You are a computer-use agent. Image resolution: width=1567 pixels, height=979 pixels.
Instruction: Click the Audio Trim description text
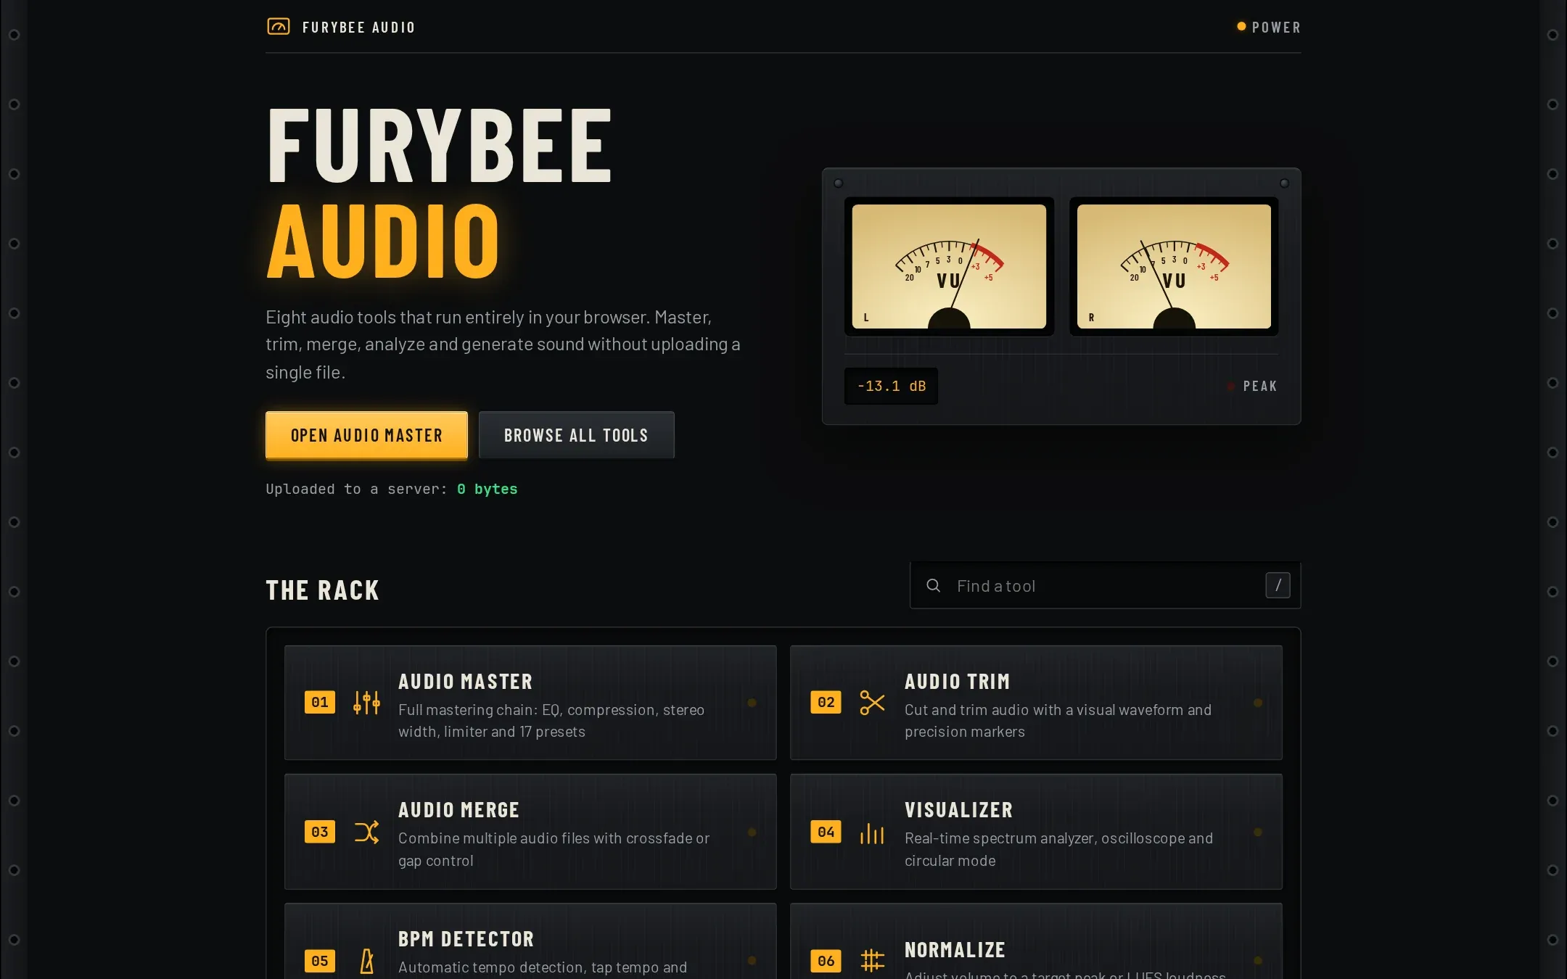(1058, 720)
